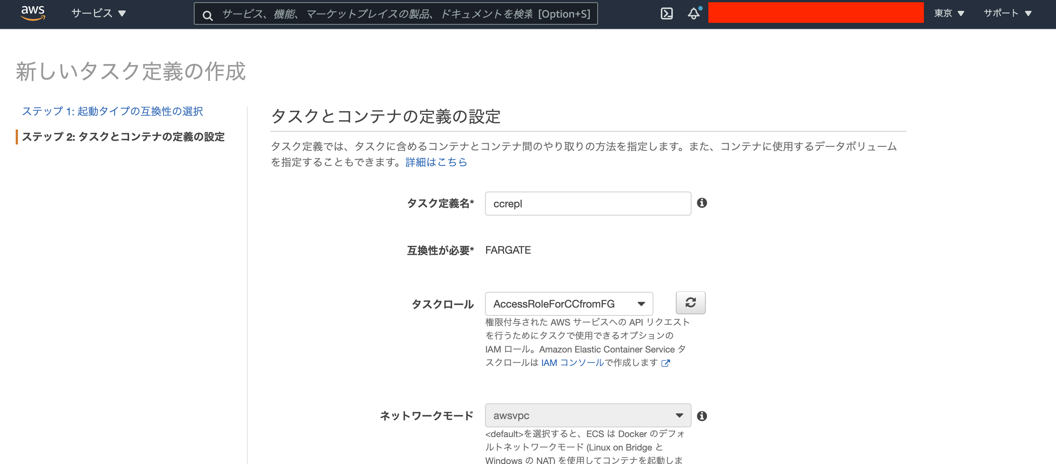This screenshot has height=464, width=1056.
Task: Open the 詳細はこちら learn more link
Action: [436, 162]
